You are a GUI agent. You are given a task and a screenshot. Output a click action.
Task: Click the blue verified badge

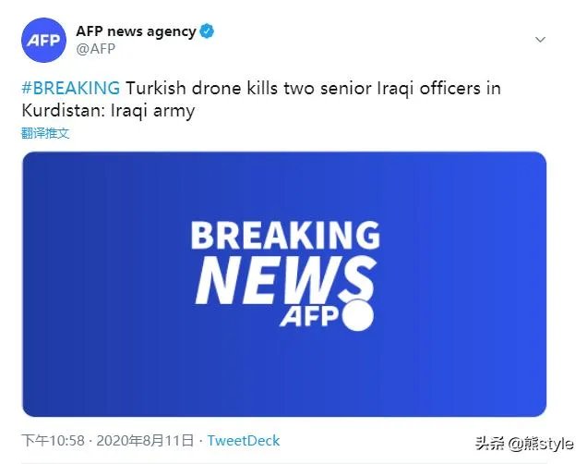click(208, 31)
